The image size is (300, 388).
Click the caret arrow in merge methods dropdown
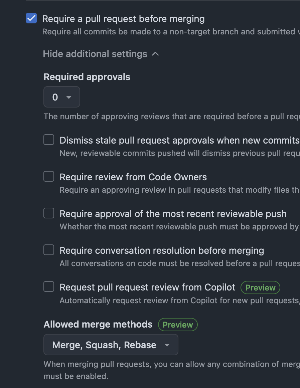[167, 345]
